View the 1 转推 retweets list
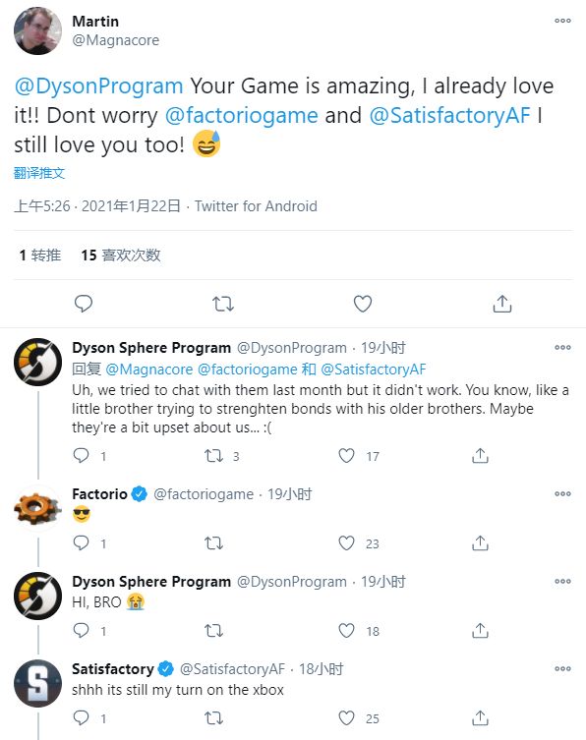 tap(40, 256)
